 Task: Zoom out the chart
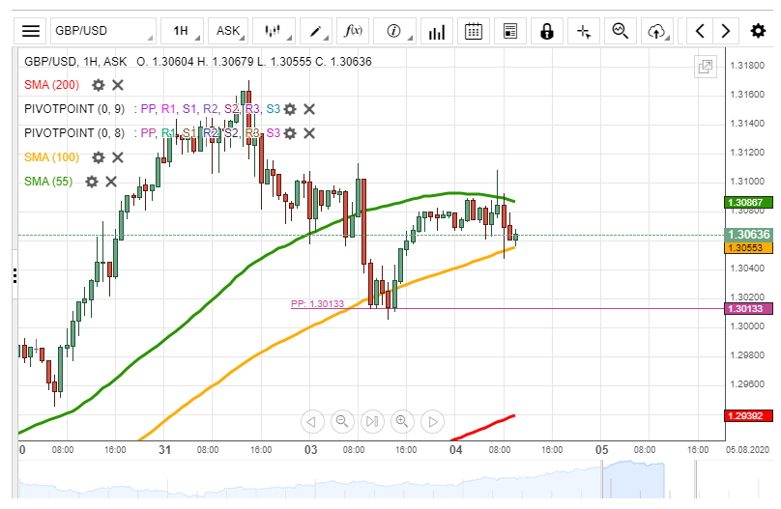tap(342, 422)
